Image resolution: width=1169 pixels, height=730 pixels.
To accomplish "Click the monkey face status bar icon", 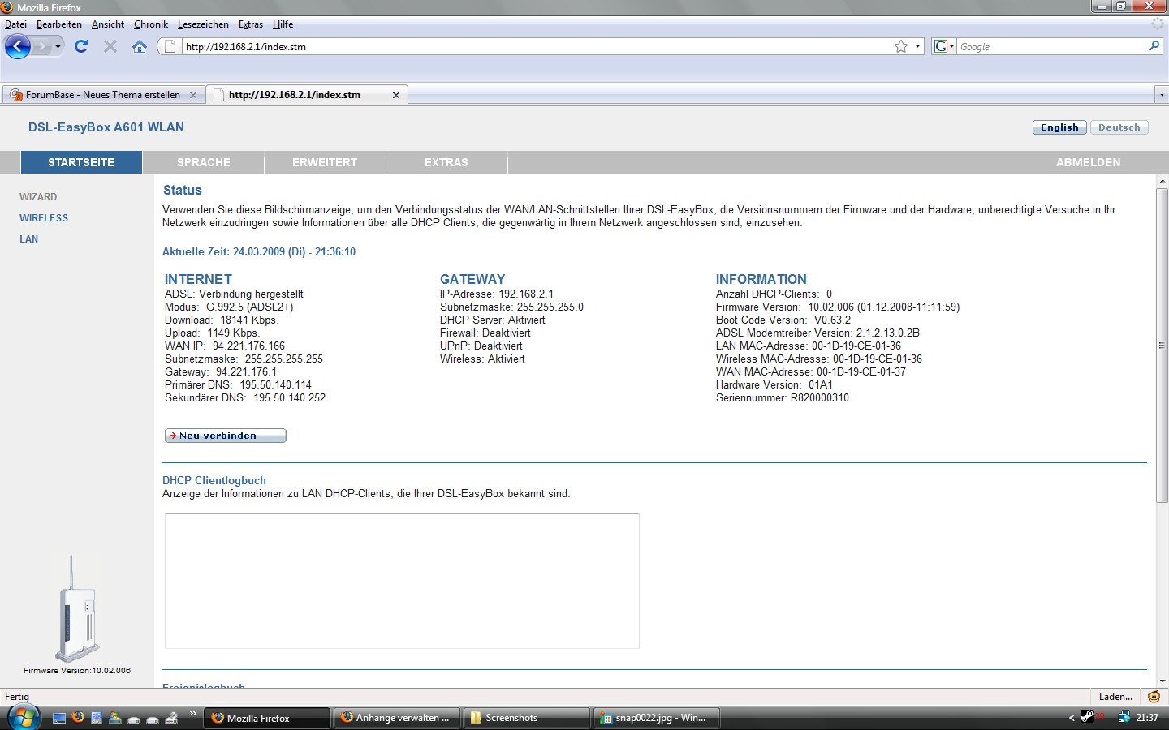I will pyautogui.click(x=1154, y=697).
